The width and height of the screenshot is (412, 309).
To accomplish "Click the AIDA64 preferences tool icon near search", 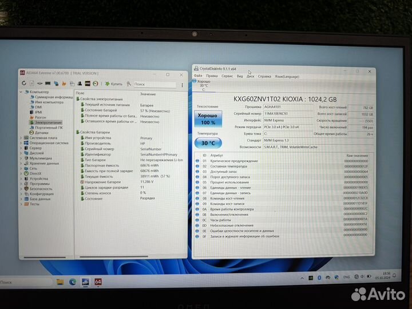I will click(129, 84).
